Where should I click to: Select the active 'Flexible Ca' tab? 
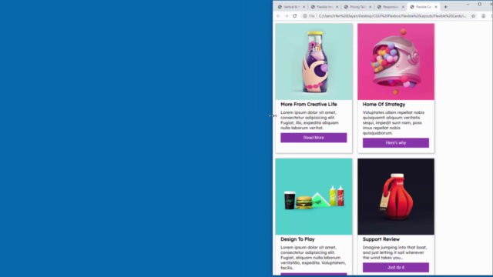pyautogui.click(x=423, y=7)
